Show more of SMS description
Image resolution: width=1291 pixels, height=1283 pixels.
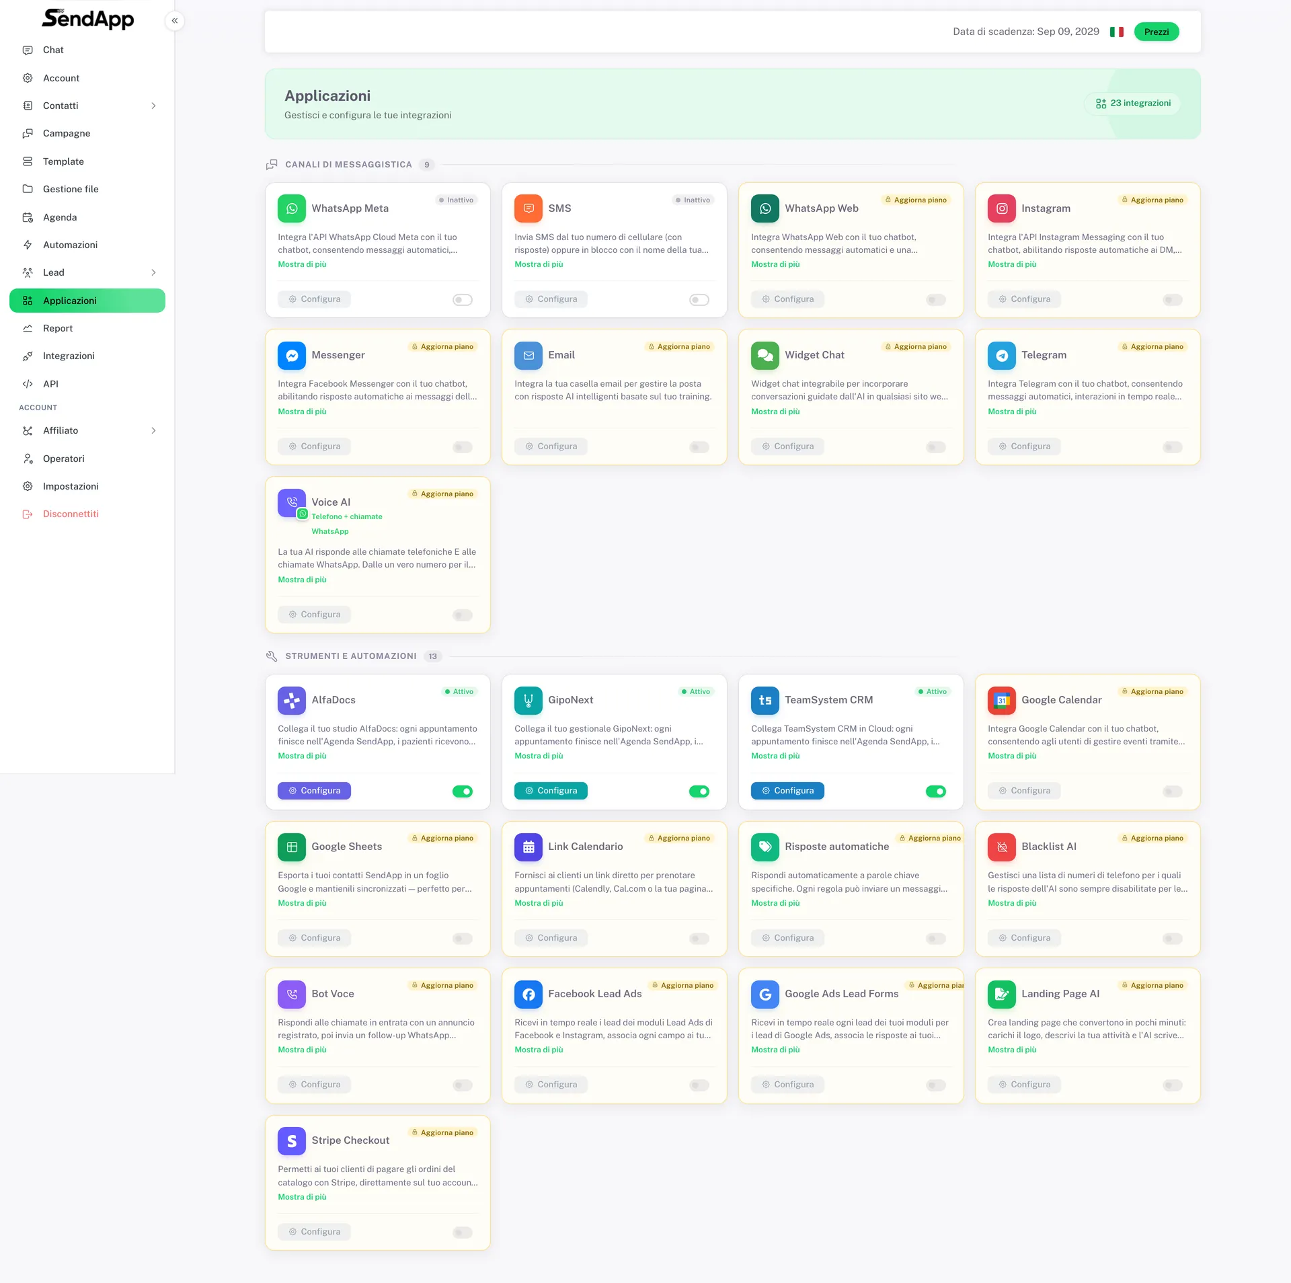click(539, 264)
